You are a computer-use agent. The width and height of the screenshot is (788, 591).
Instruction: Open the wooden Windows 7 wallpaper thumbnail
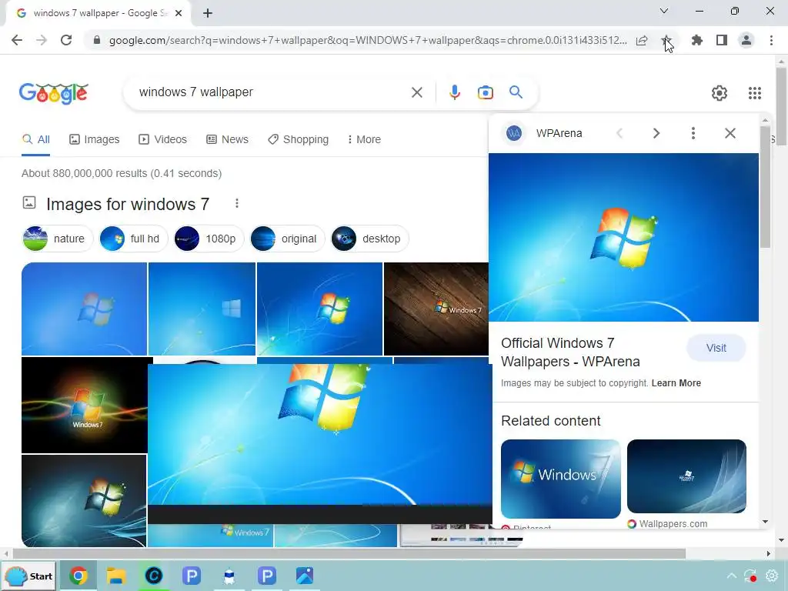click(436, 309)
